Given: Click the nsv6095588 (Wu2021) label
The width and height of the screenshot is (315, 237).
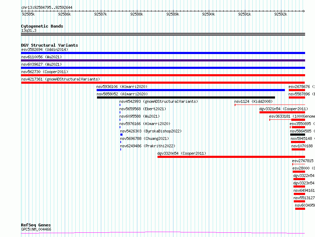Looking at the screenshot, I should pos(139,116).
